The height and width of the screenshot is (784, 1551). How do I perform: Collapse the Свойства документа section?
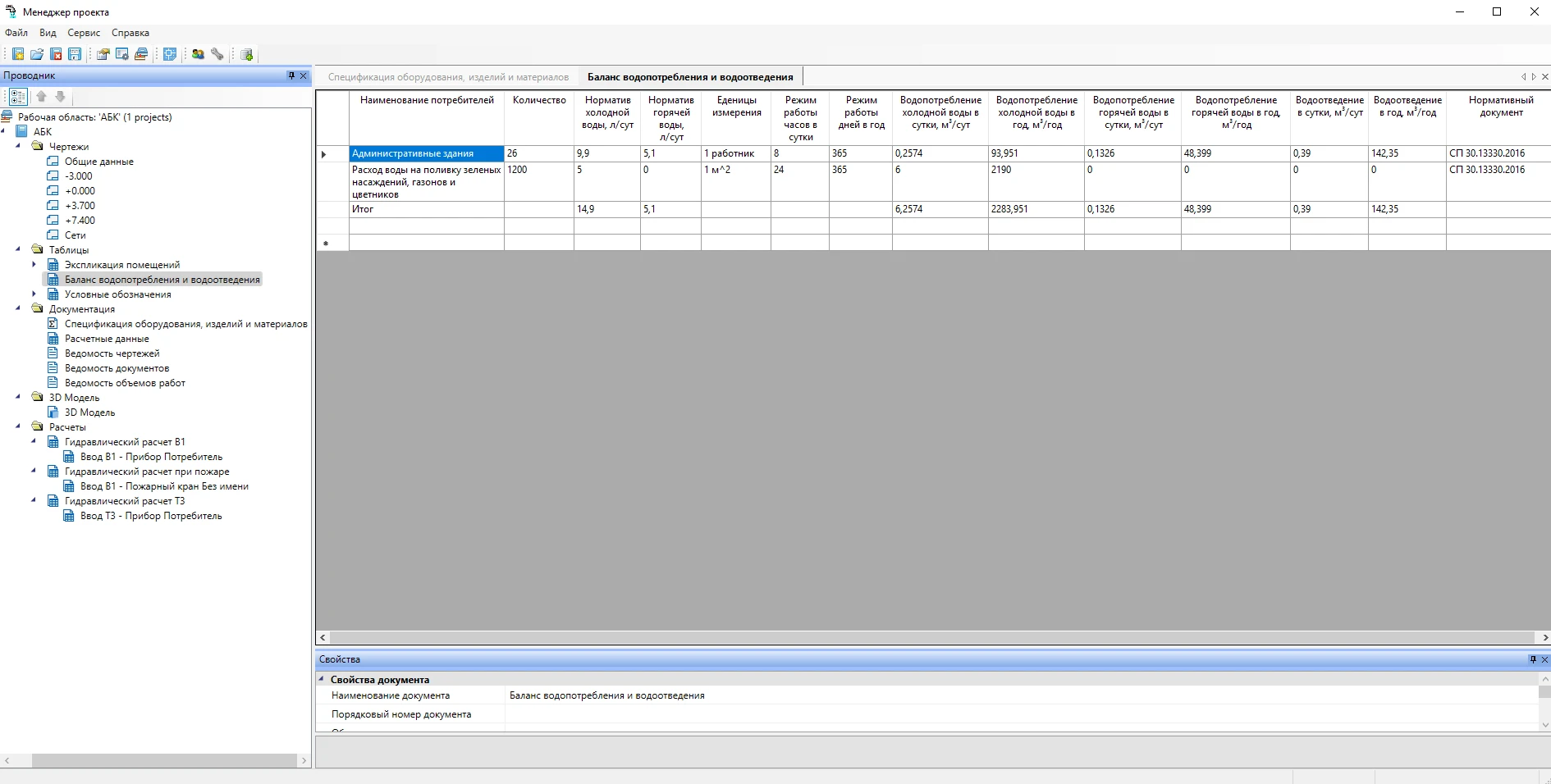[322, 679]
